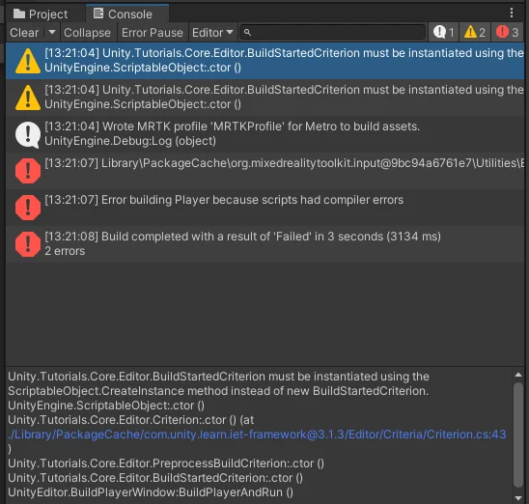The width and height of the screenshot is (529, 504).
Task: Select the PackageCache error red icon
Action: pos(28,171)
